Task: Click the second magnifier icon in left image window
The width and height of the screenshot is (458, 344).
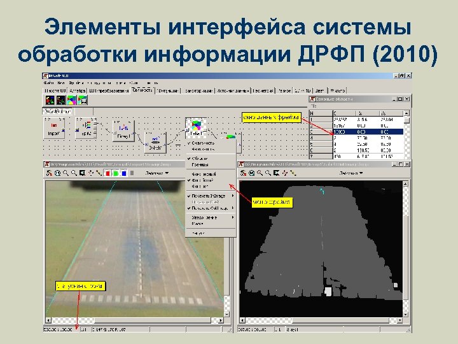Action: 74,173
